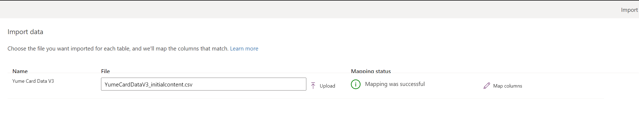Click the Import data page heading
Screen dimensions: 639x130
pyautogui.click(x=25, y=32)
